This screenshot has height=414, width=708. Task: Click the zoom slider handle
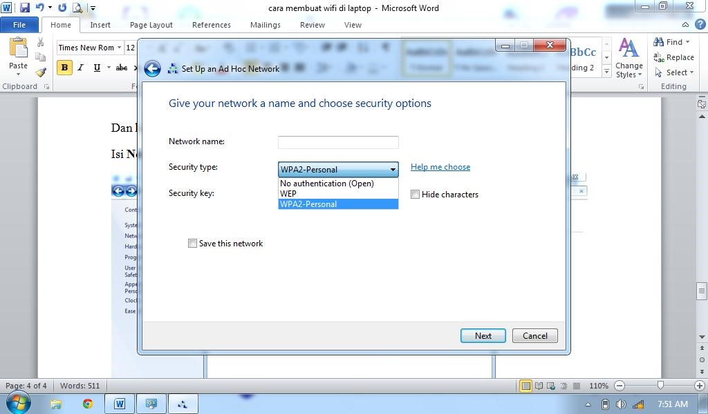click(x=660, y=385)
